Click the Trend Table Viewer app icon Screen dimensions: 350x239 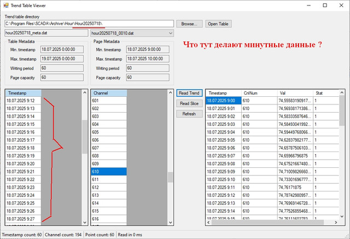tap(6, 5)
